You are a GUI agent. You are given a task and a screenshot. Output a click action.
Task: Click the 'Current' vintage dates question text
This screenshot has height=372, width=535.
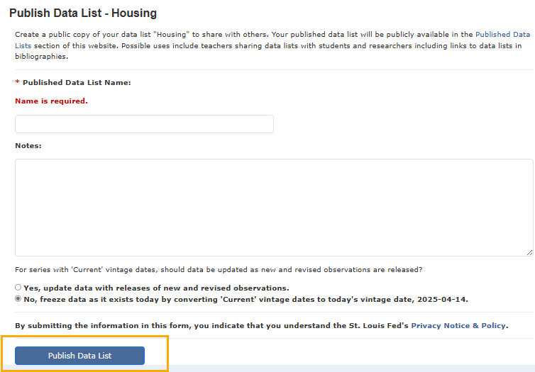pyautogui.click(x=219, y=270)
